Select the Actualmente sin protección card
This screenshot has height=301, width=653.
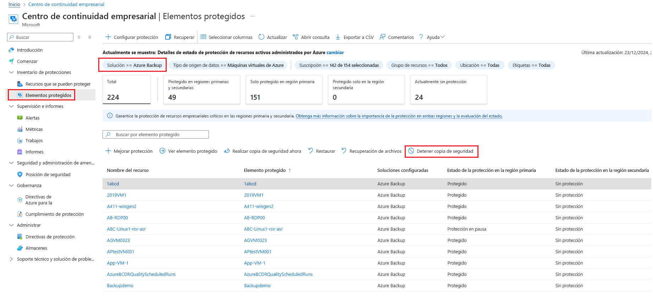click(x=448, y=89)
